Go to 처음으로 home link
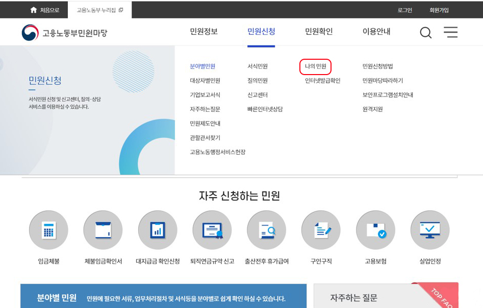This screenshot has height=308, width=483. [45, 10]
